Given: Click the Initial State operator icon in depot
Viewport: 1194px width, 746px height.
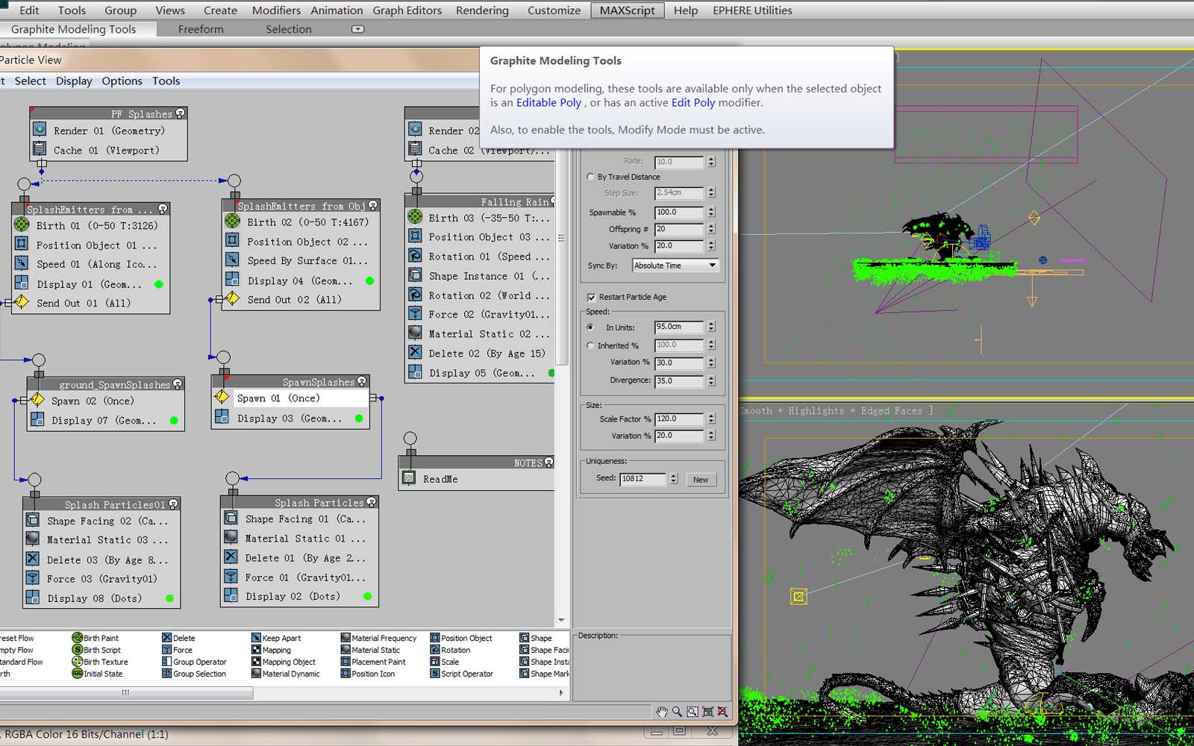Looking at the screenshot, I should click(77, 674).
